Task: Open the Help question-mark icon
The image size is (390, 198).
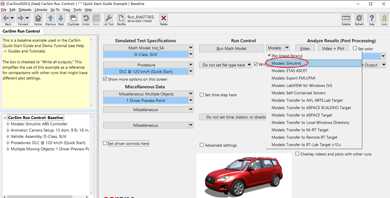Action: point(371,18)
